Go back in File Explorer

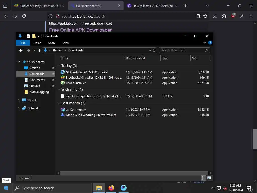pyautogui.click(x=21, y=50)
